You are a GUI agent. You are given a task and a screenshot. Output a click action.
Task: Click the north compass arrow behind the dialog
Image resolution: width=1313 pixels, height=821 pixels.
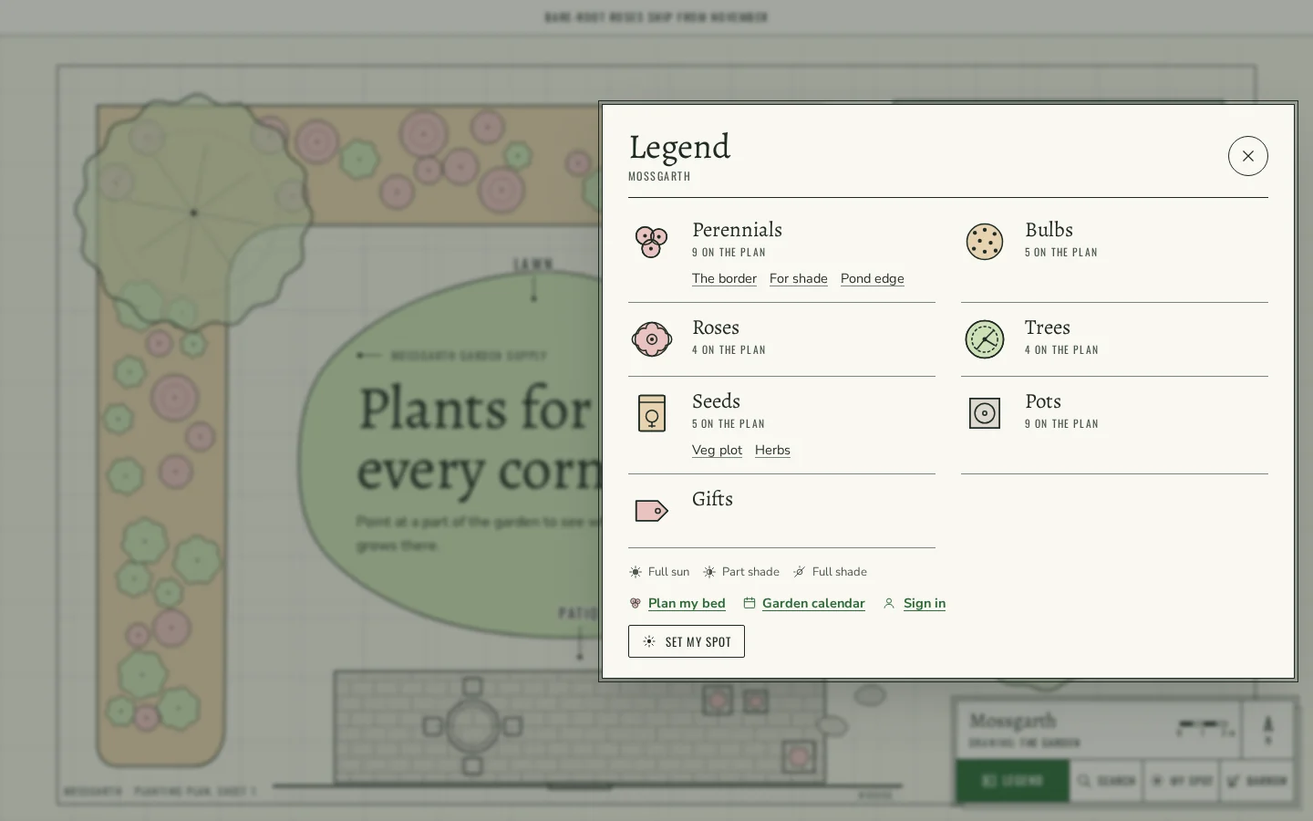(x=1267, y=729)
